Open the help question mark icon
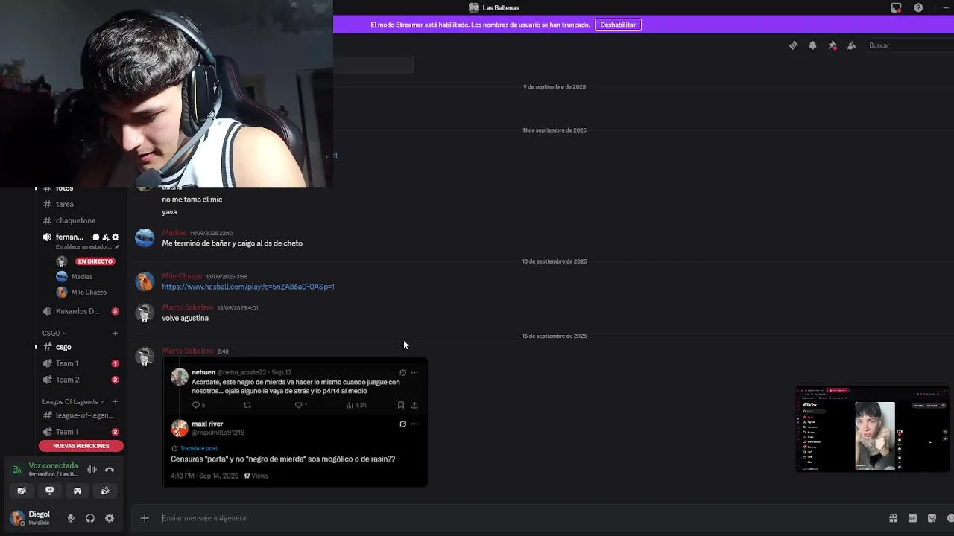Viewport: 954px width, 536px height. pos(918,7)
